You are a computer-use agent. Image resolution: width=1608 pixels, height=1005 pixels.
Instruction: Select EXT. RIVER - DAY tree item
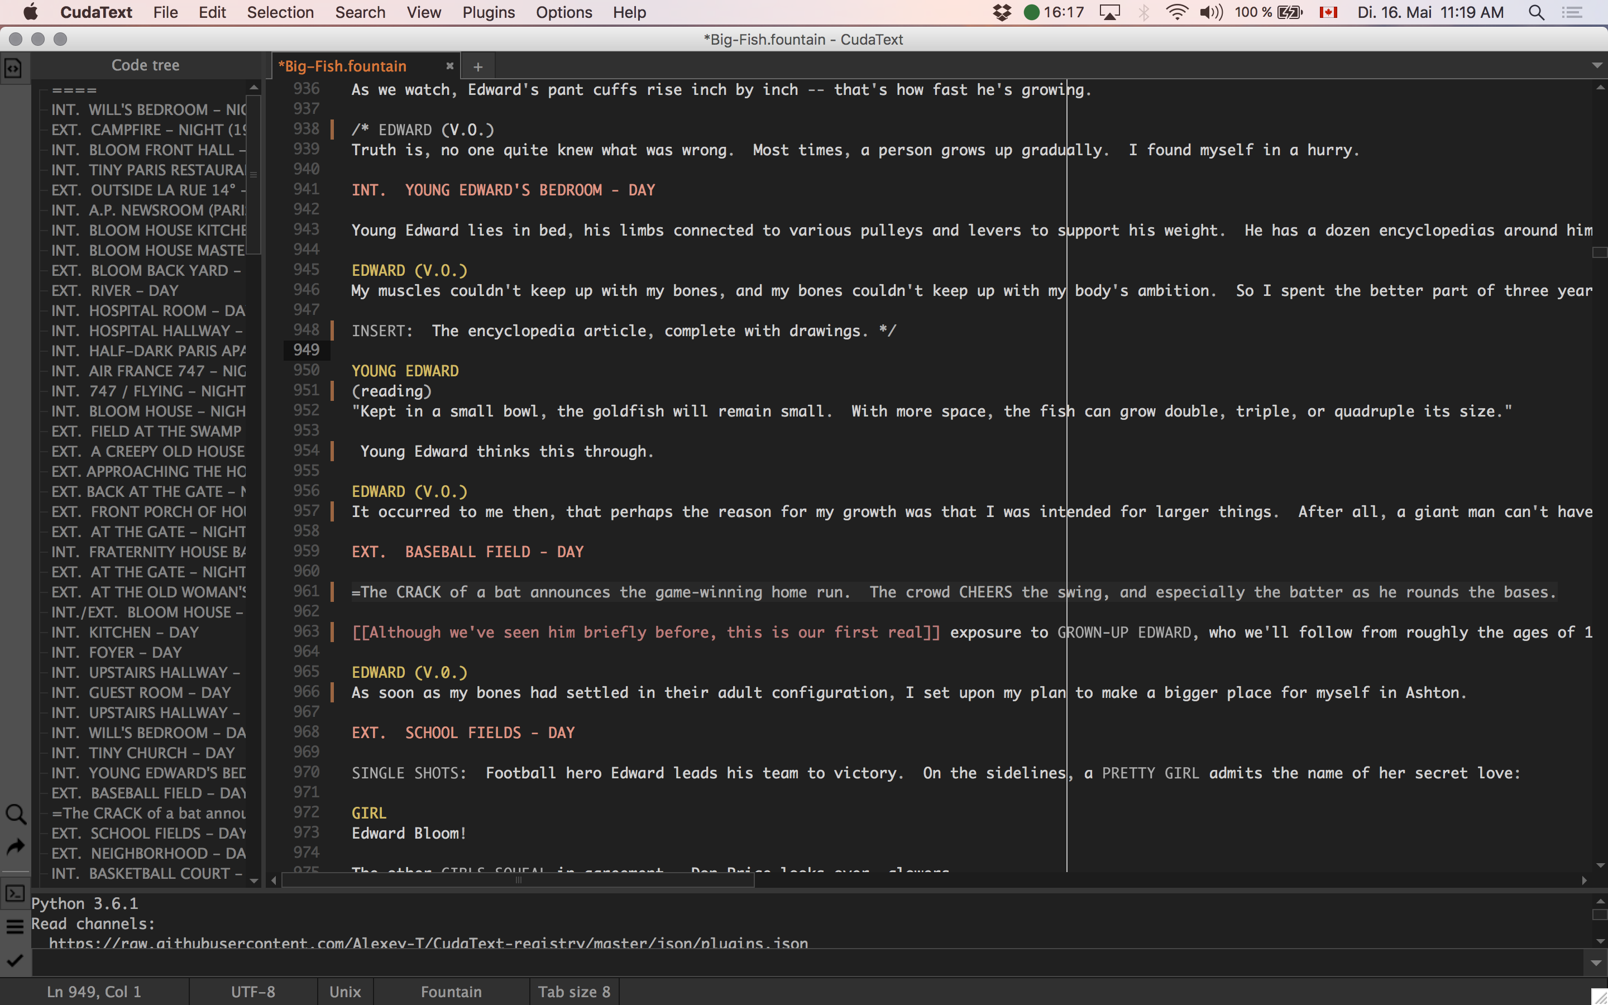tap(134, 290)
